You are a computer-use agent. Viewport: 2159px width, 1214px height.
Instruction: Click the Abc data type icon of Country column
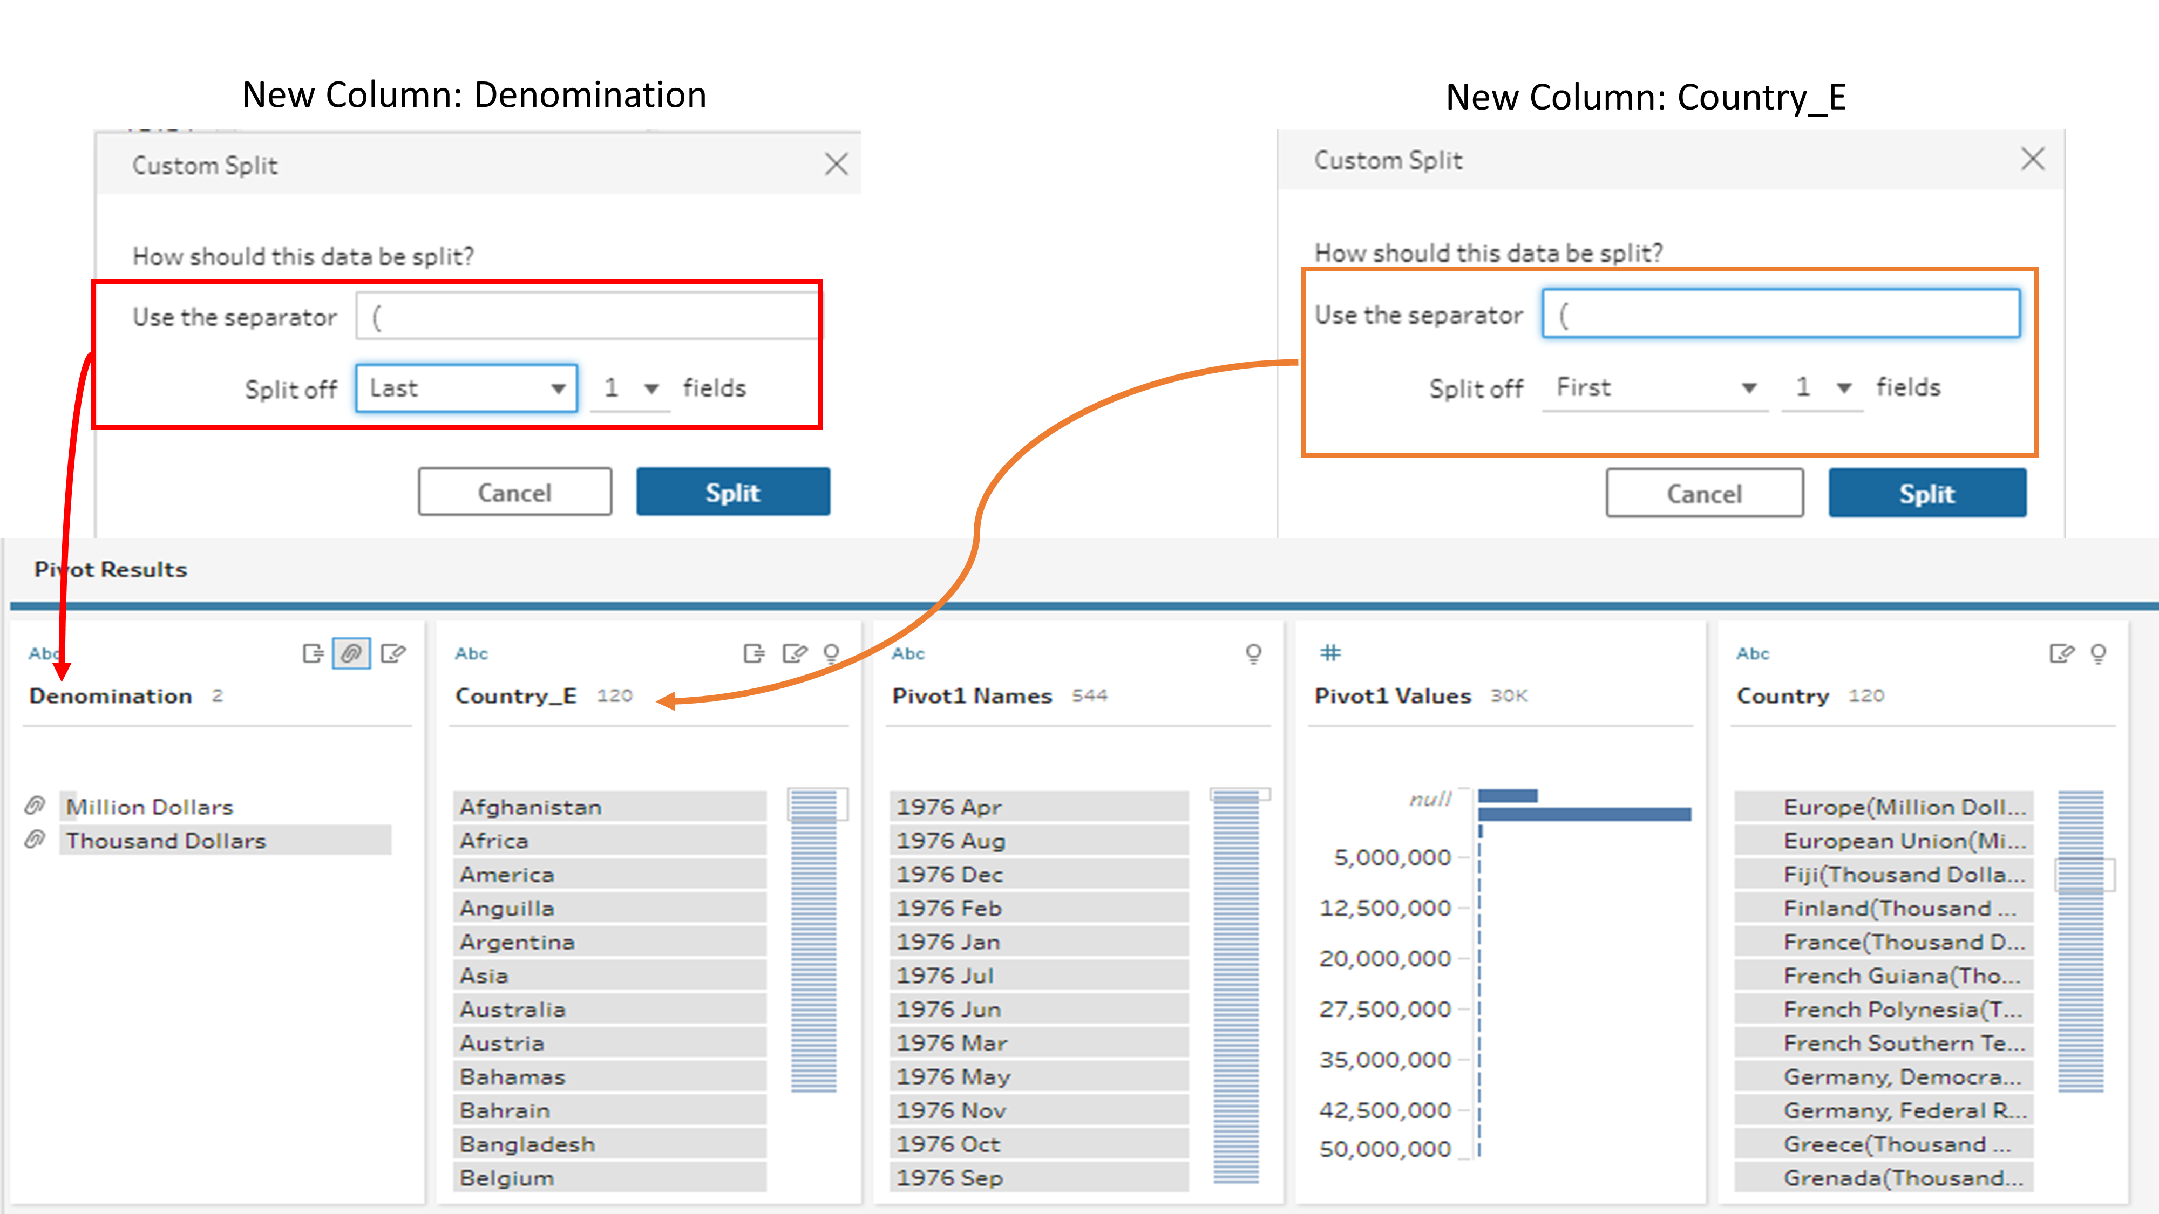(x=1753, y=653)
